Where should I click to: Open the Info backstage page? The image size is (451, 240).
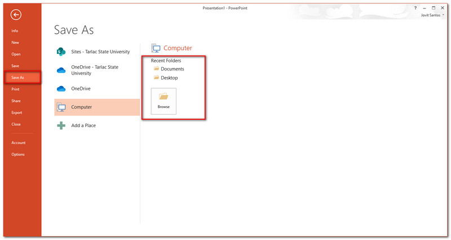15,31
